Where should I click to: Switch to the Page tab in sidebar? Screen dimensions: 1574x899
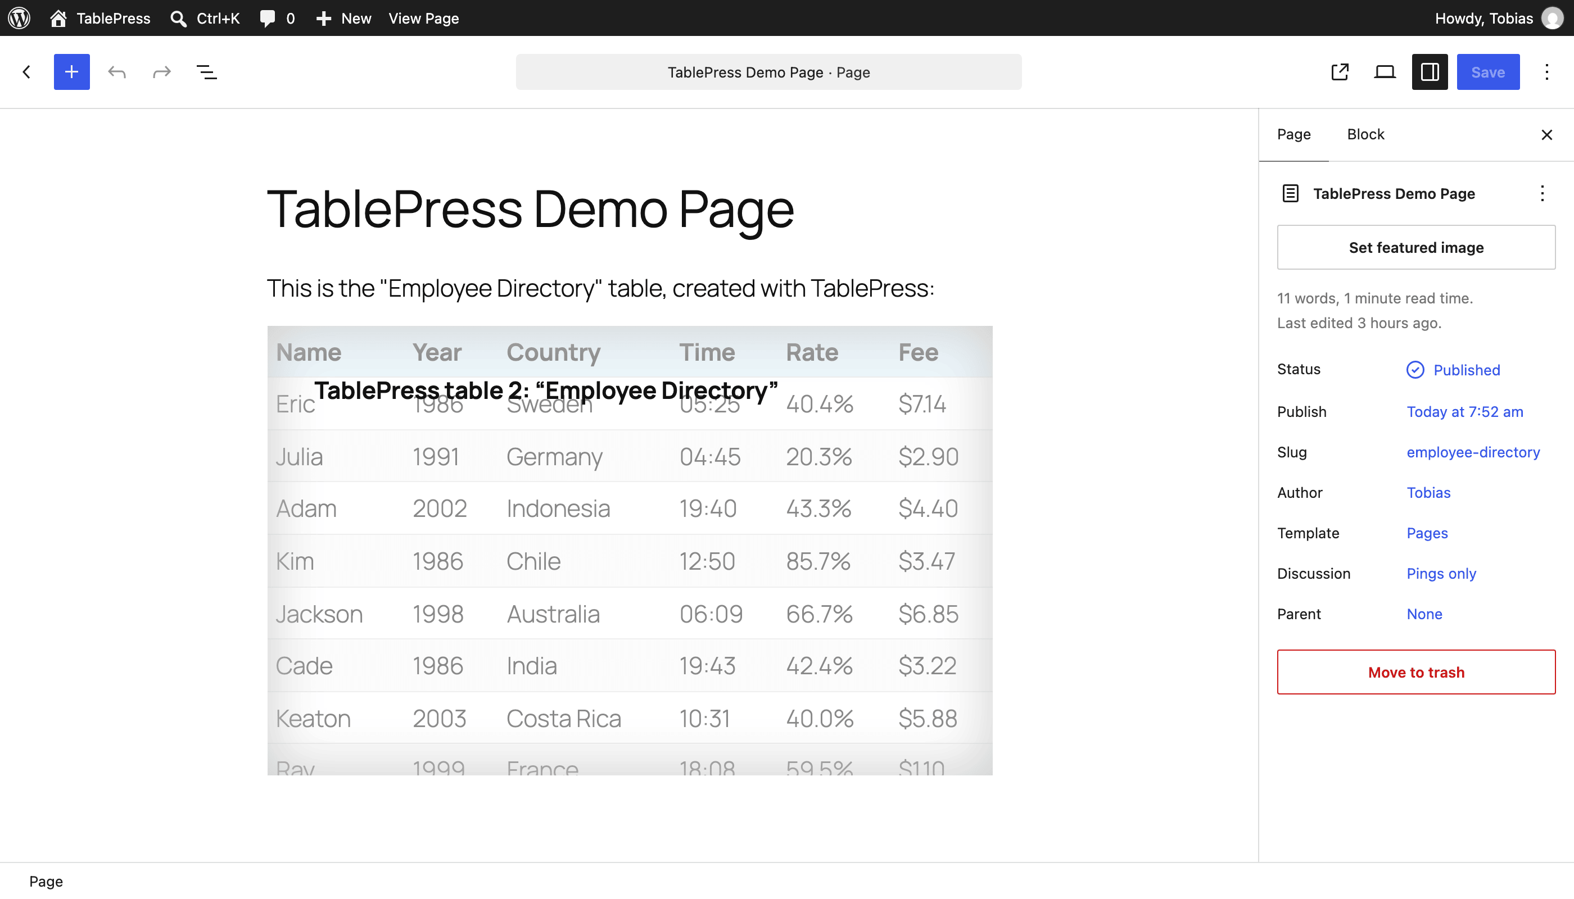point(1293,134)
